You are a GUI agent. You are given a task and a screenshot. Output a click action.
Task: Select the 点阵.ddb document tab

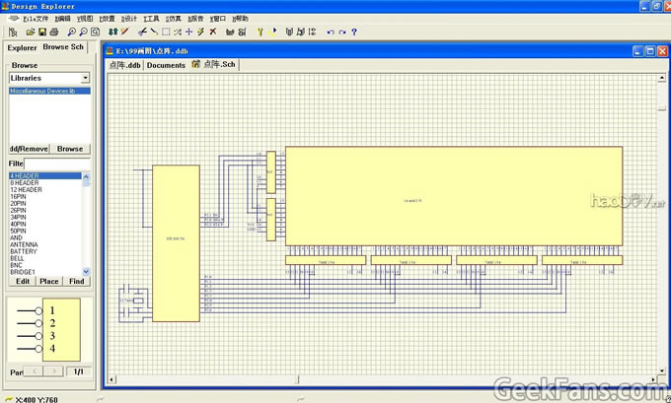point(124,65)
